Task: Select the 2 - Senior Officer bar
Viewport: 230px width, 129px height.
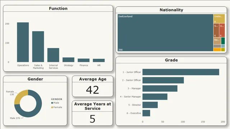Action: point(163,80)
